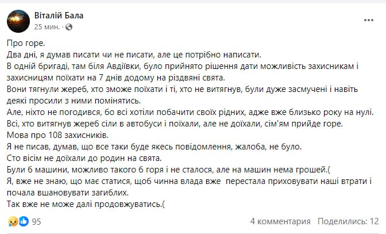Click the "Про горе." opening line
Screen dimensions: 386x234
(26, 43)
